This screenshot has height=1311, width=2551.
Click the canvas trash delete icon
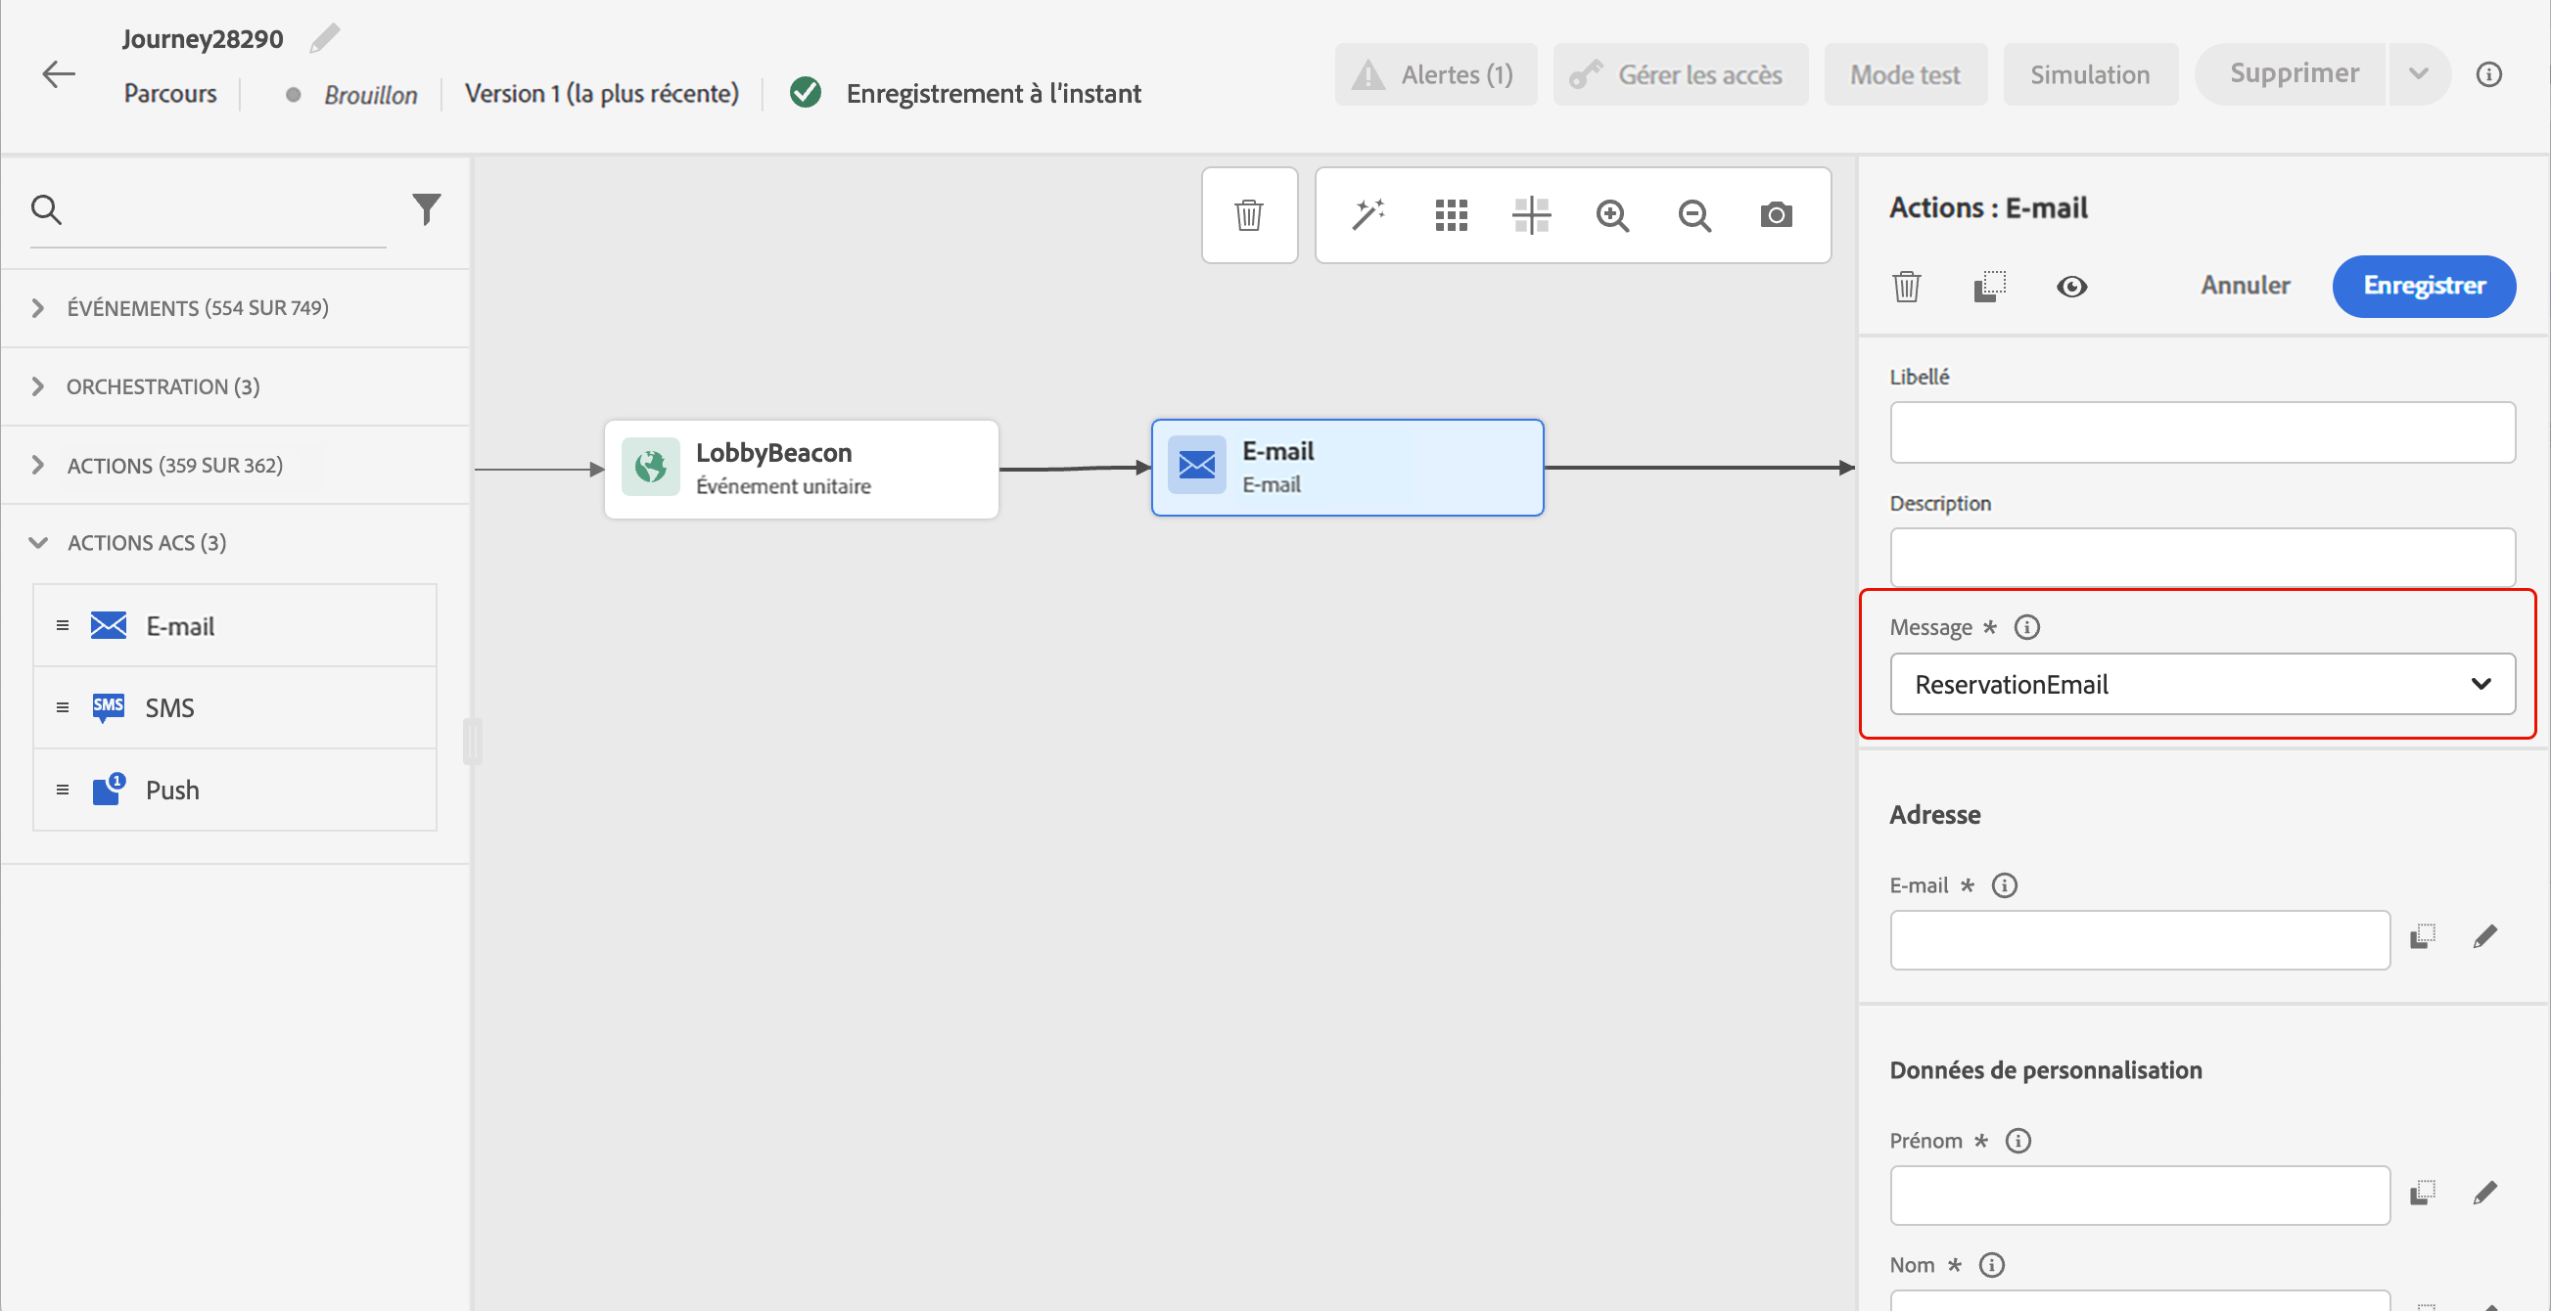tap(1249, 214)
